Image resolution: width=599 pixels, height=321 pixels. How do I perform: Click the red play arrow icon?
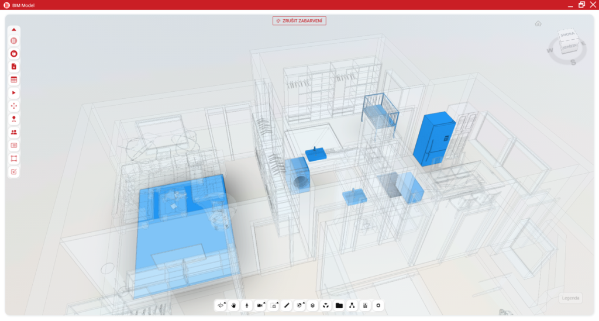tap(14, 93)
